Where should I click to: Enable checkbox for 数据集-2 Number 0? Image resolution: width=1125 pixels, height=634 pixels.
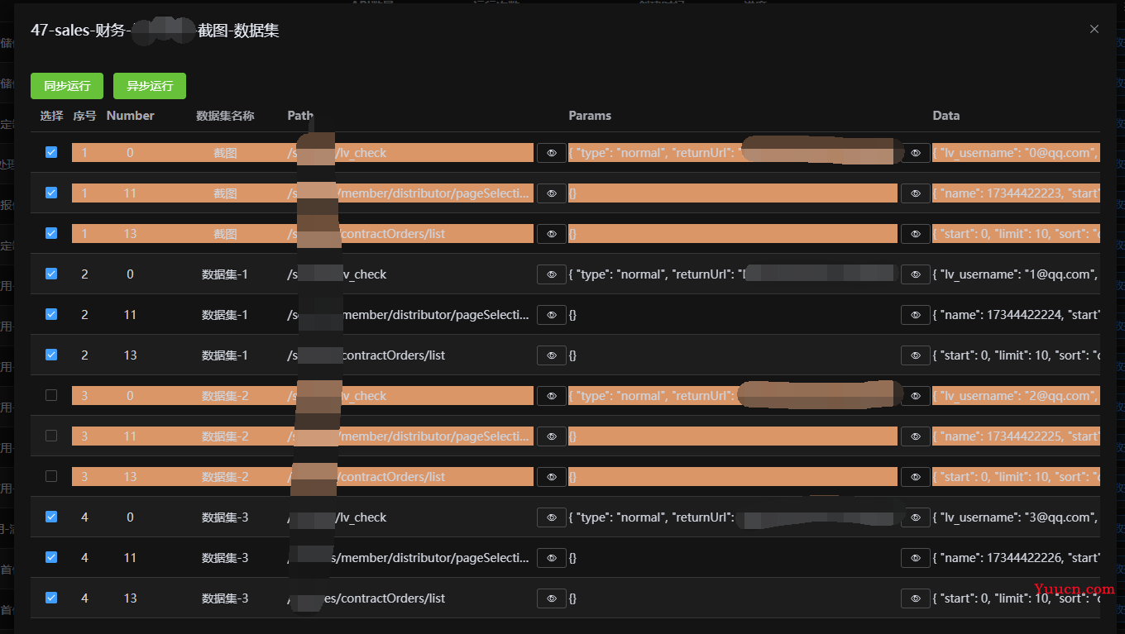(x=51, y=395)
